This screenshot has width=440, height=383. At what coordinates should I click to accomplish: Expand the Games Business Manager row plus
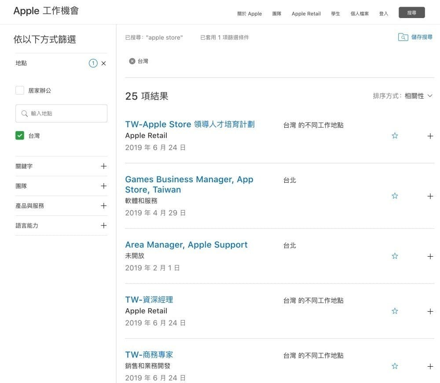[430, 196]
